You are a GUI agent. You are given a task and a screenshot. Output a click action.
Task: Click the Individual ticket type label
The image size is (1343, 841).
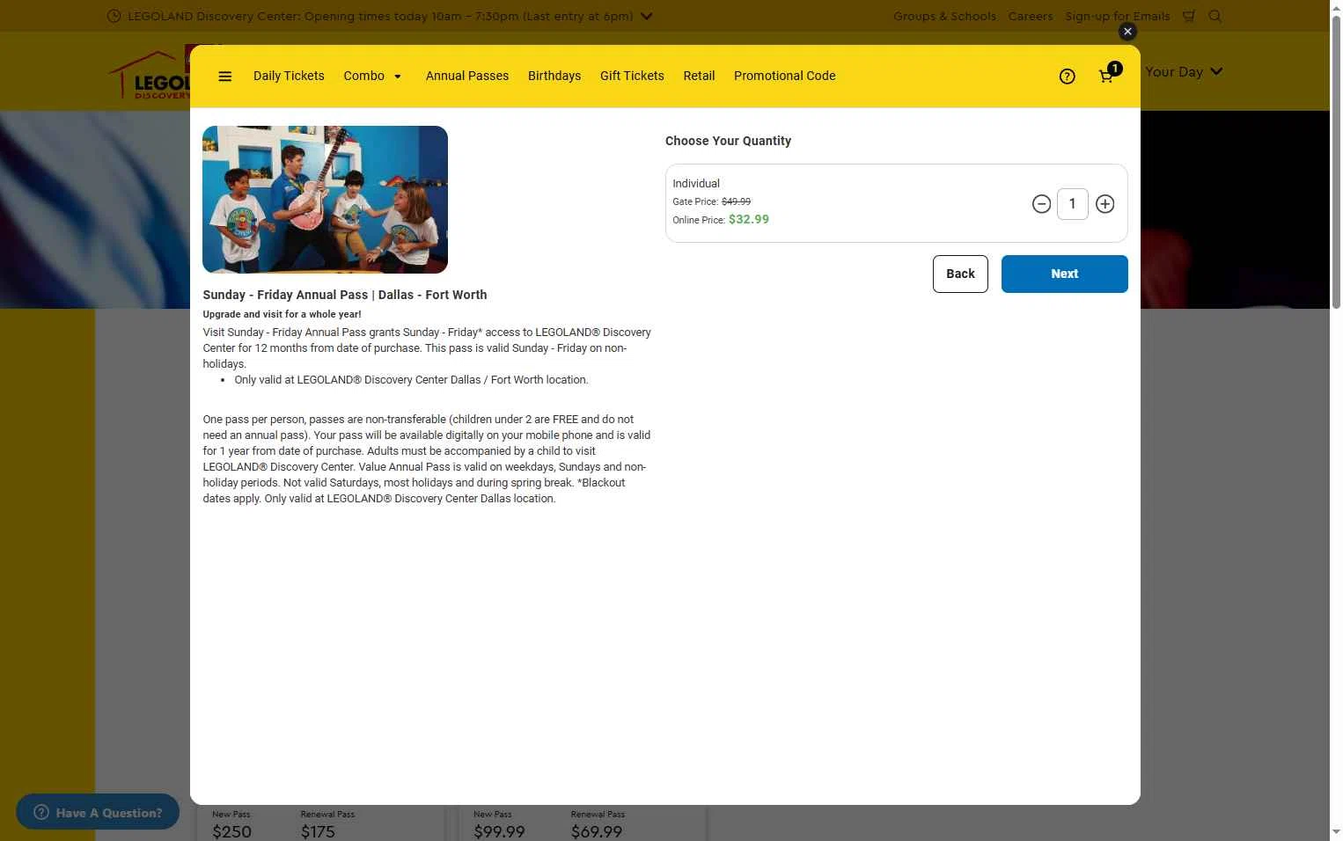click(x=696, y=183)
